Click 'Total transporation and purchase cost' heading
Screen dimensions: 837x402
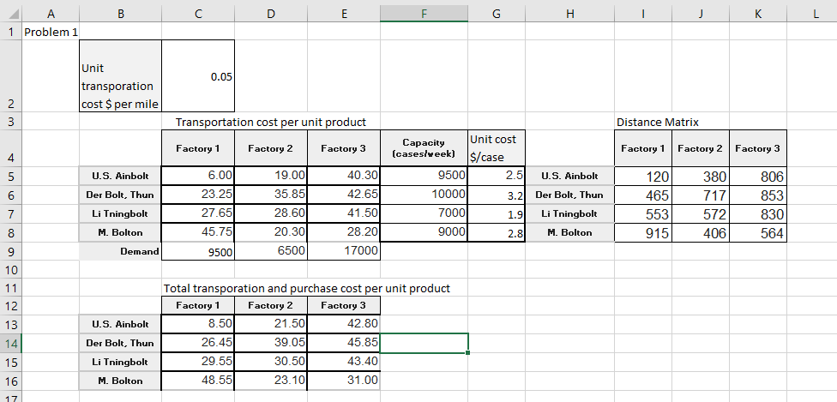[x=307, y=288]
